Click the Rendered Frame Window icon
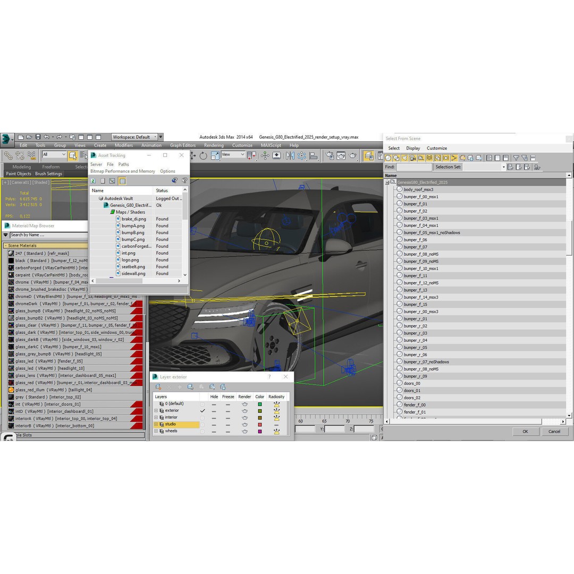574x574 pixels. pyautogui.click(x=341, y=156)
